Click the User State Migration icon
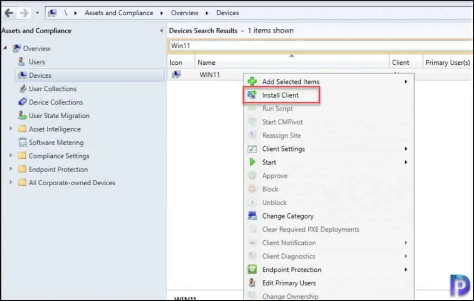Viewport: 474px width, 301px height. tap(22, 116)
